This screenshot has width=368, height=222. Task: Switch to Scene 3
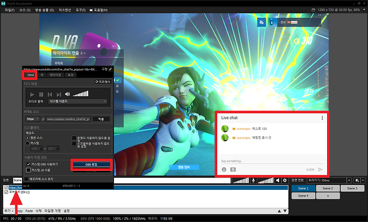353,188
